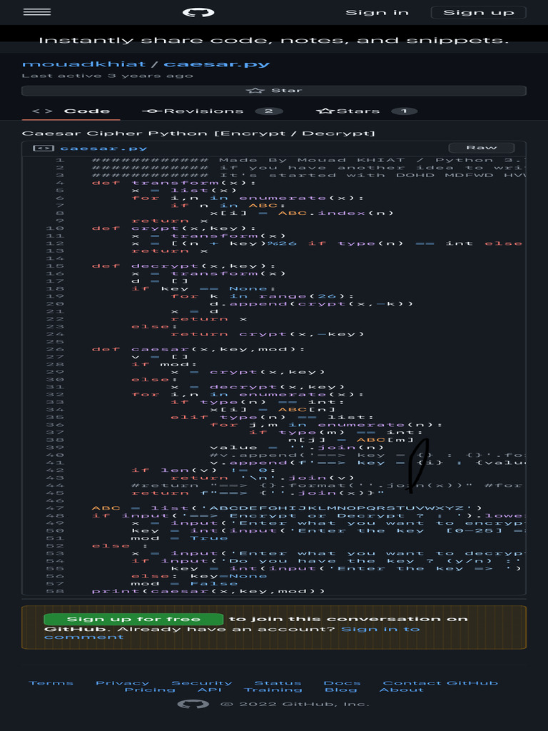
Task: View the Raw file
Action: coord(482,148)
